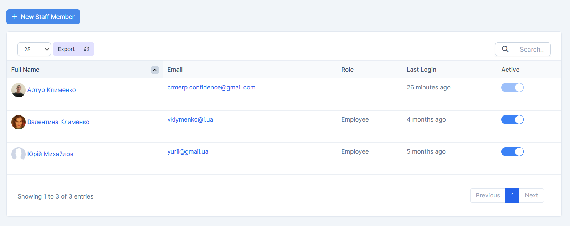Select page 1 in pagination

point(512,195)
